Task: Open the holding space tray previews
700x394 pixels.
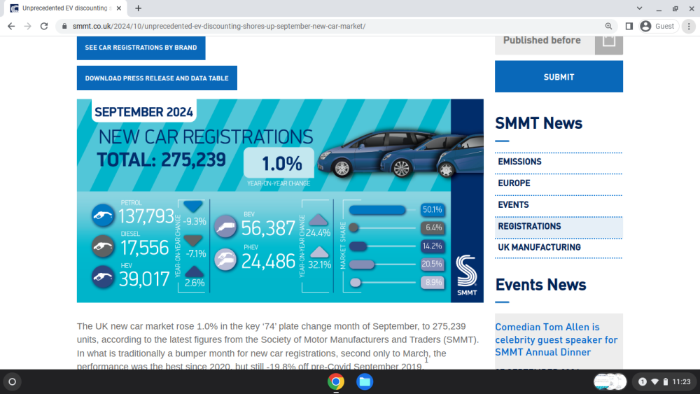Action: click(610, 382)
